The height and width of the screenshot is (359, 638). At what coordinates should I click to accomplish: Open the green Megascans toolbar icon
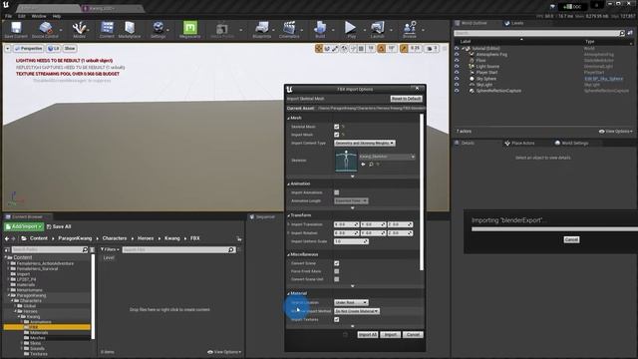(x=189, y=29)
